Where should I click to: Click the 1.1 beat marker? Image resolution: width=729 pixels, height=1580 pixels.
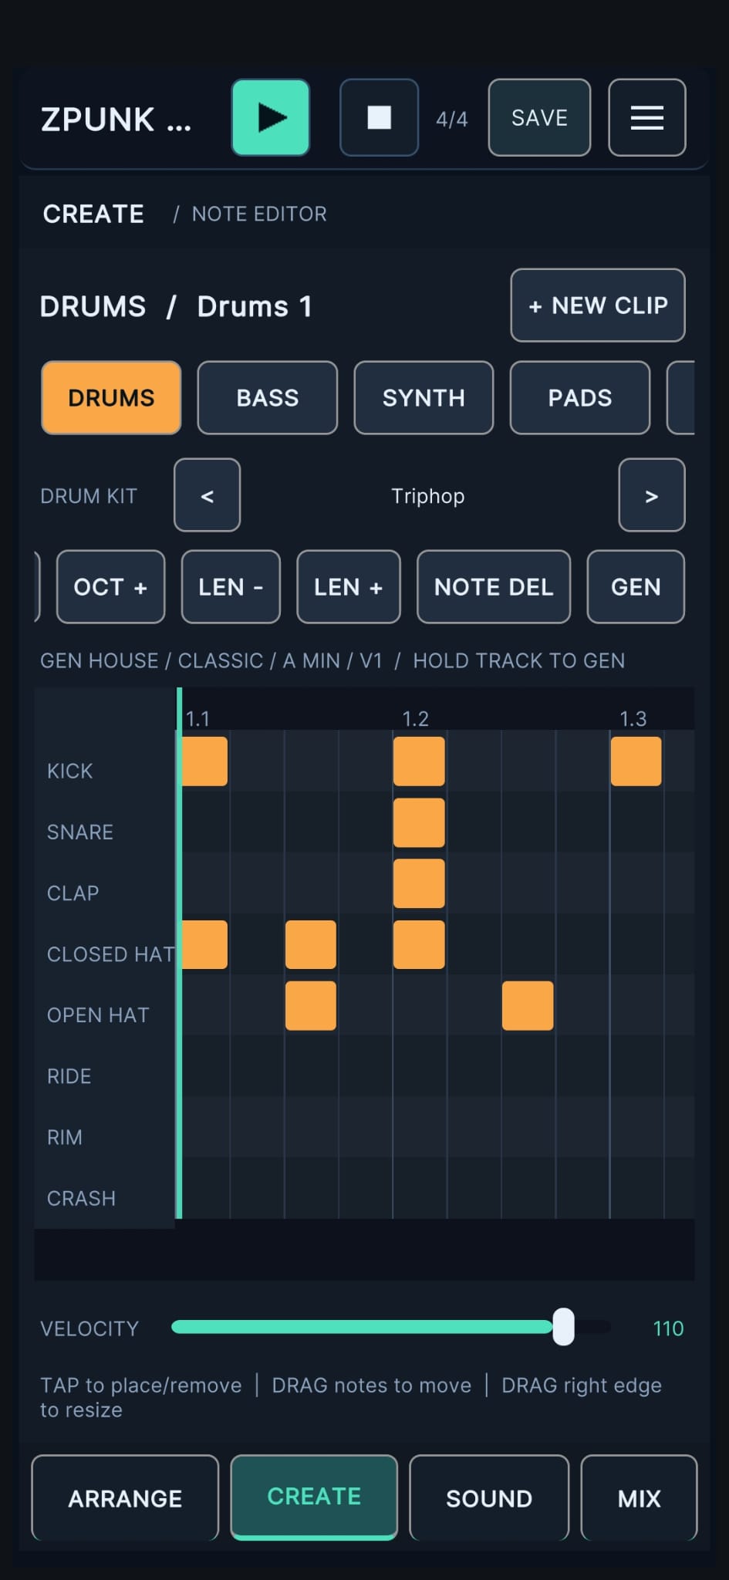pyautogui.click(x=197, y=719)
